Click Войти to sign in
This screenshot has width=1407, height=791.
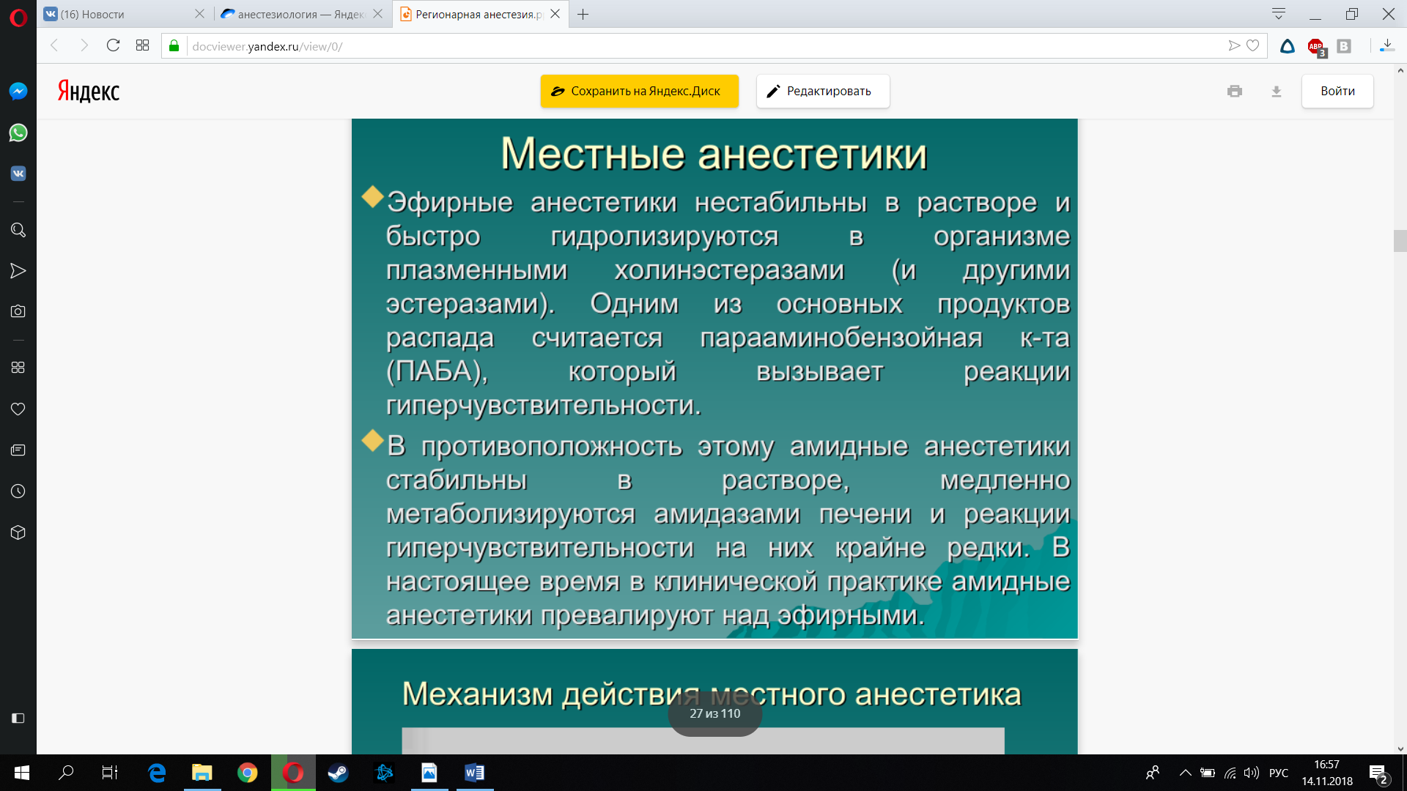tap(1337, 91)
